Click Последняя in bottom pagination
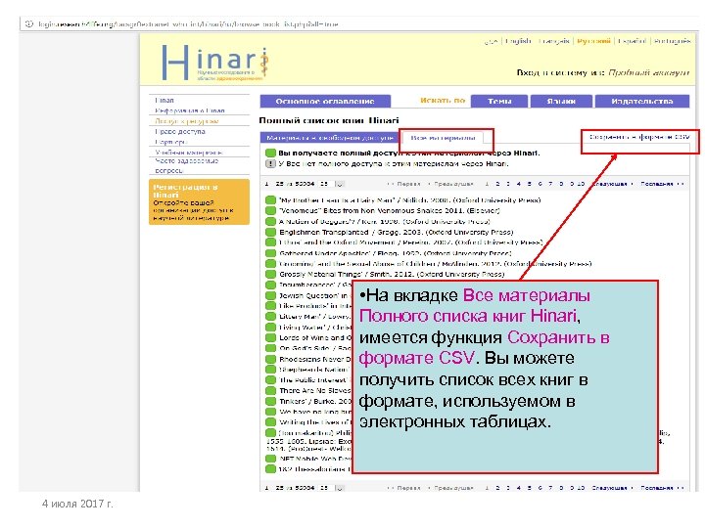705x528 pixels. (x=662, y=488)
